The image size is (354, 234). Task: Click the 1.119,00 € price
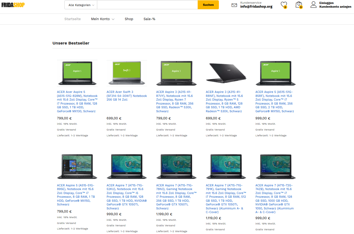[213, 218]
